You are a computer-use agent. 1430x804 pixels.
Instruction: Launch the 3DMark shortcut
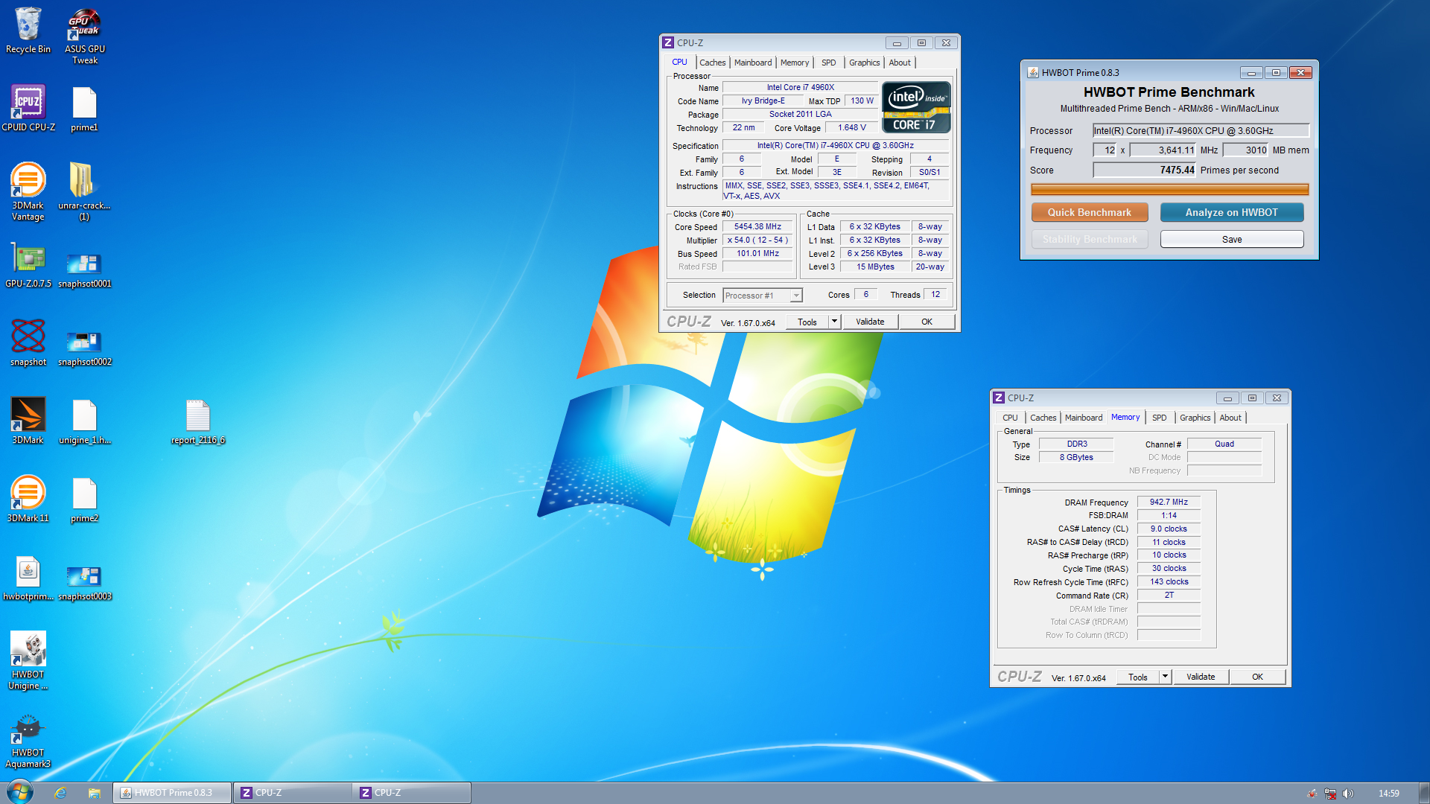pyautogui.click(x=28, y=421)
